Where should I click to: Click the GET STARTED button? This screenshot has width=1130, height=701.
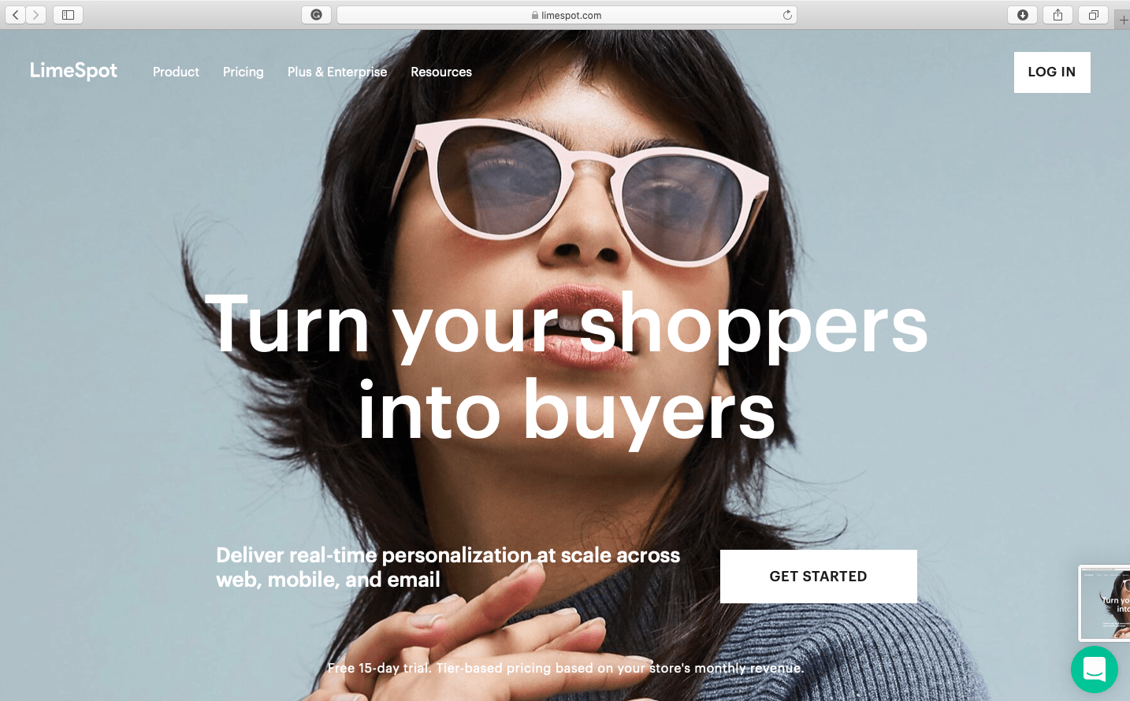click(819, 577)
